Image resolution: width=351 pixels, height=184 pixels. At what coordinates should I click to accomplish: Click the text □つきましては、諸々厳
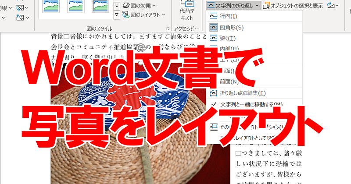[269, 153]
